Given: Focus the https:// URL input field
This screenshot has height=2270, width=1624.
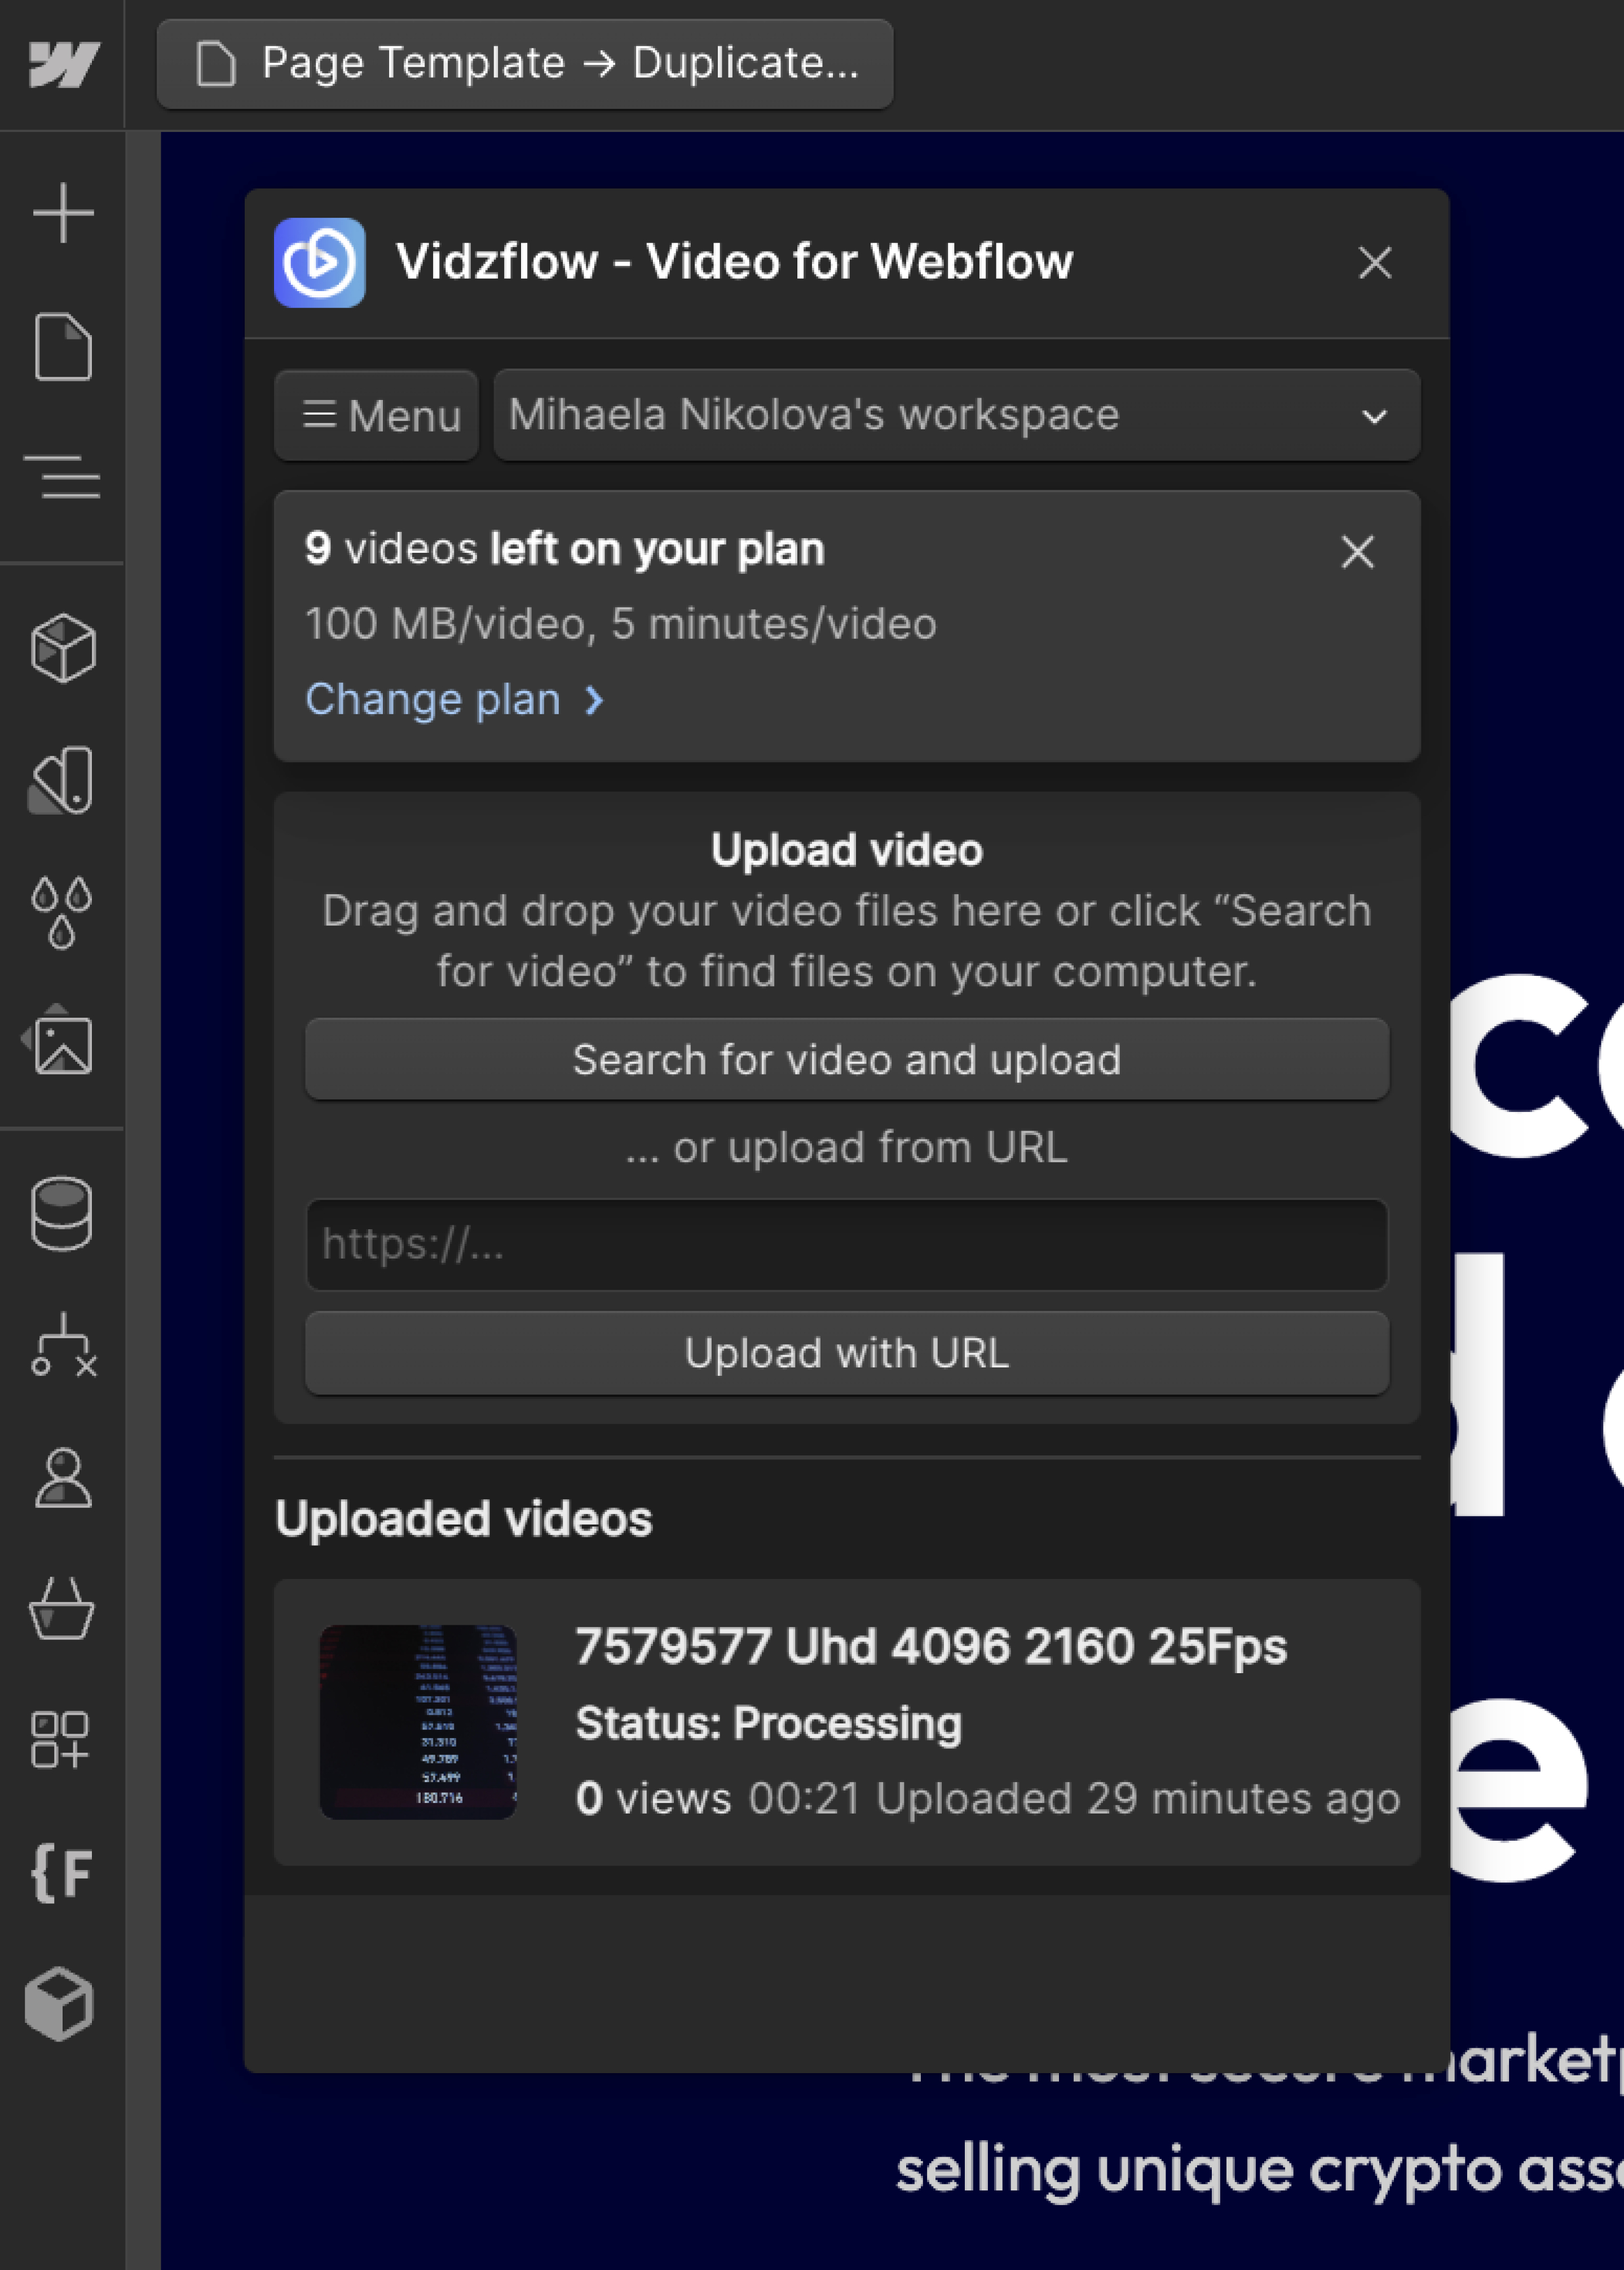Looking at the screenshot, I should [847, 1244].
